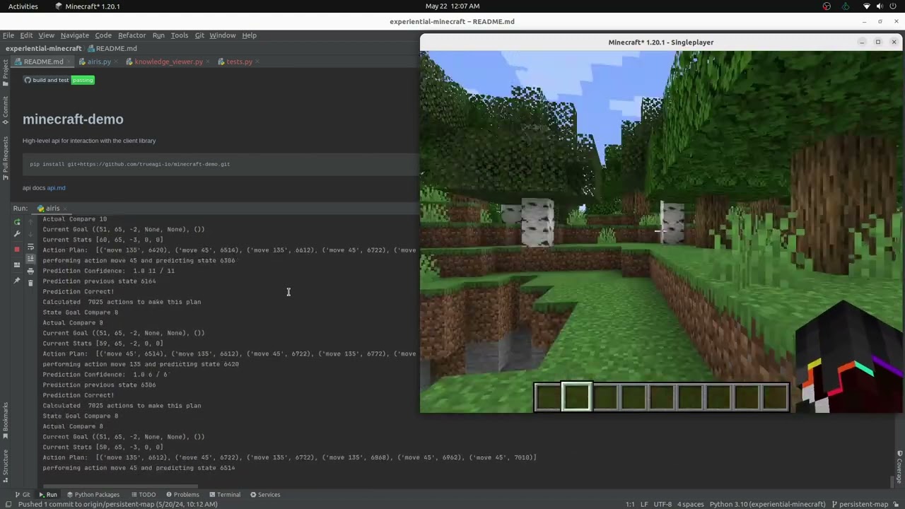Open the Problems tool window
Screen dimensions: 905x509
pos(182,495)
